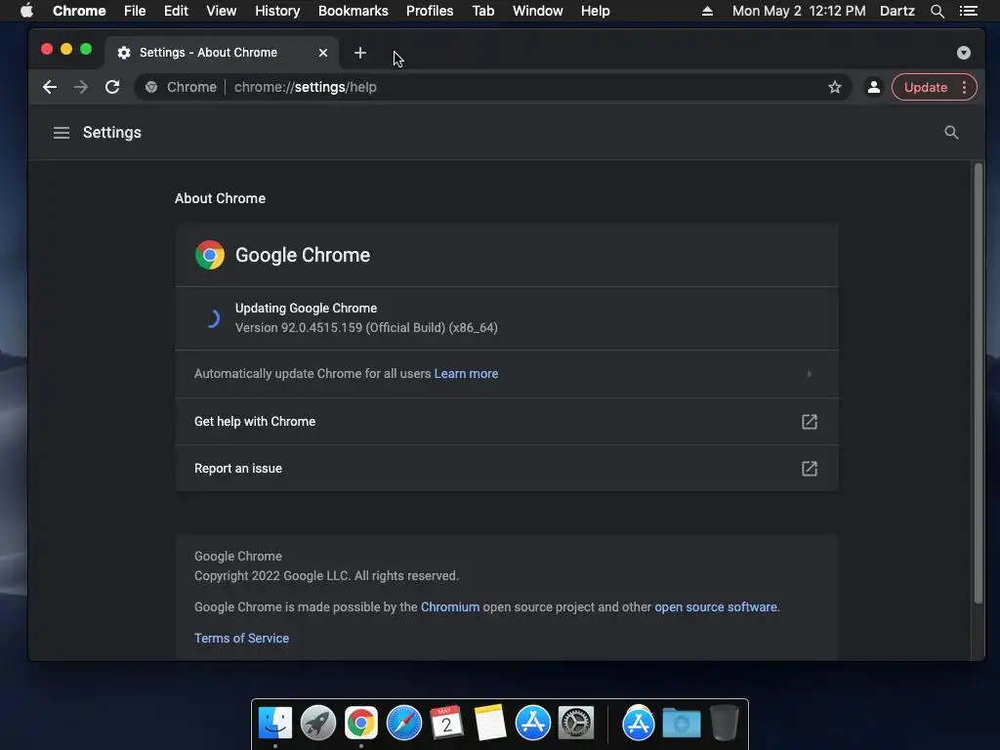
Task: Open App Store left of System Preferences
Action: [x=533, y=724]
